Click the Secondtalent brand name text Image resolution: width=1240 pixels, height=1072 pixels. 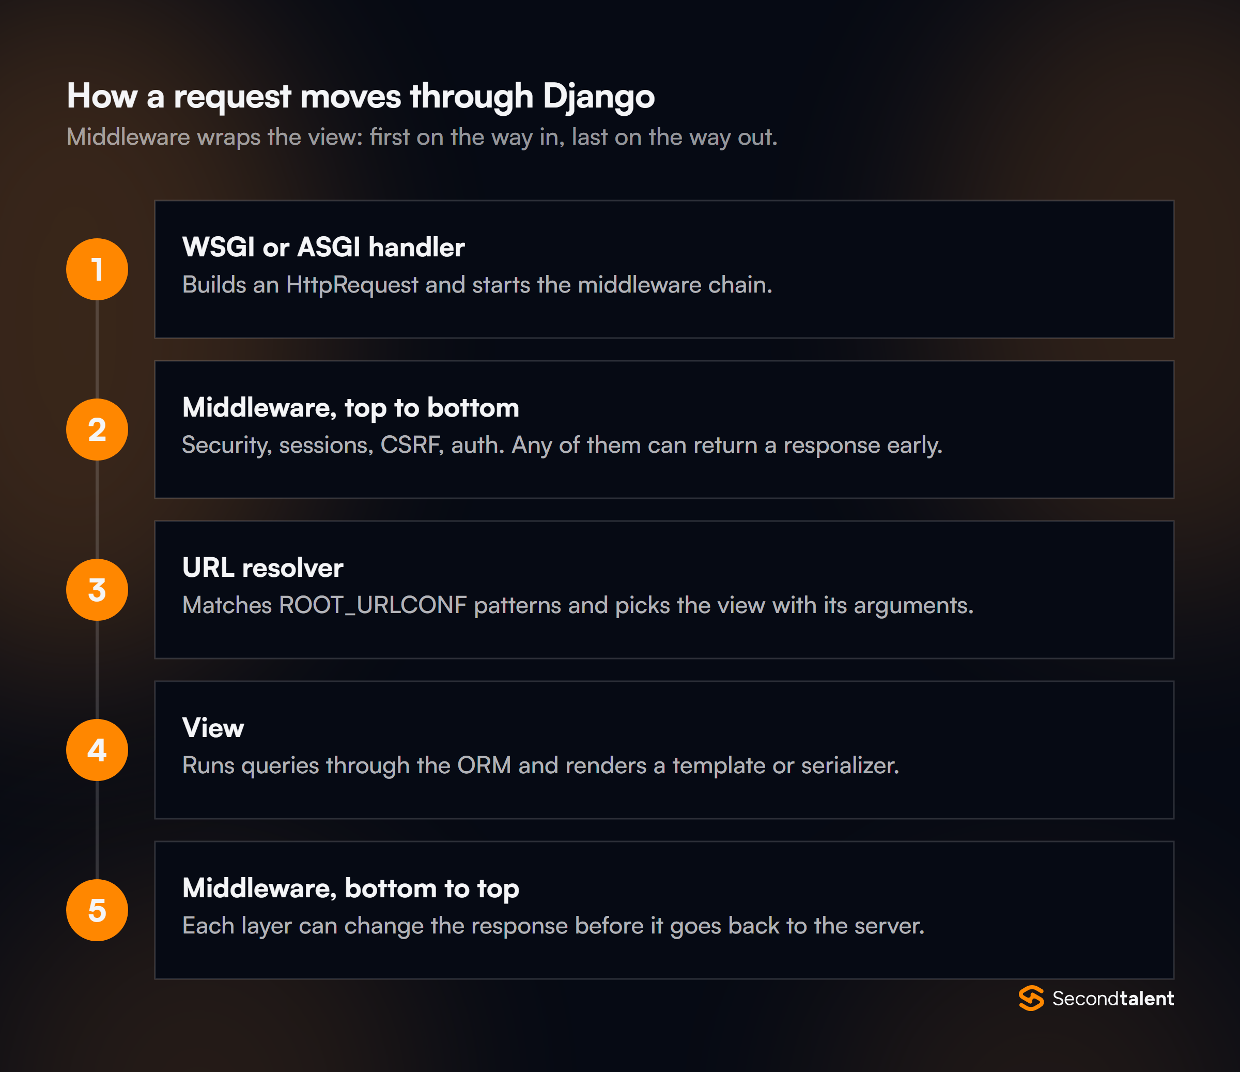[1112, 999]
